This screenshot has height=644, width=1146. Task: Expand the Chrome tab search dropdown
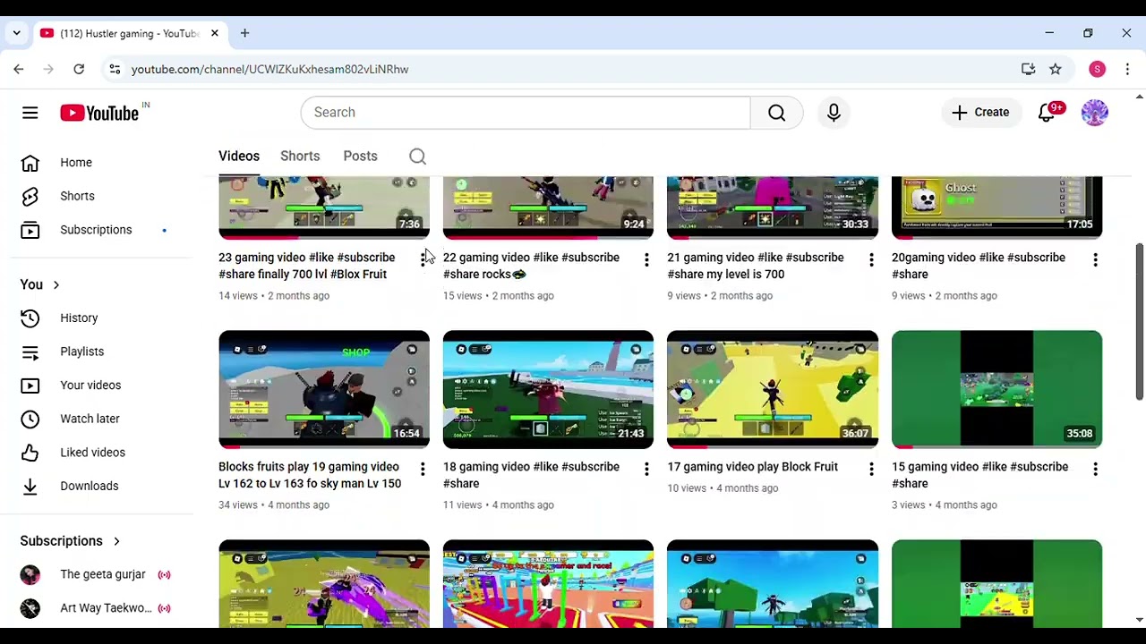[16, 33]
